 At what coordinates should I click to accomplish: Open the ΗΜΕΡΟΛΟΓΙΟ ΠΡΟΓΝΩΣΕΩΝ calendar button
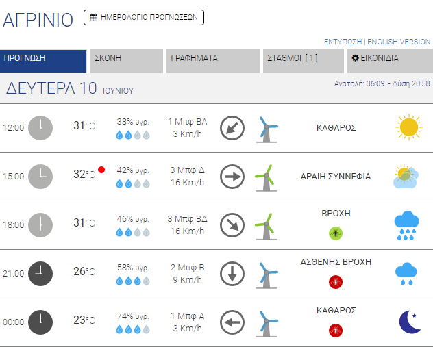[x=144, y=18]
